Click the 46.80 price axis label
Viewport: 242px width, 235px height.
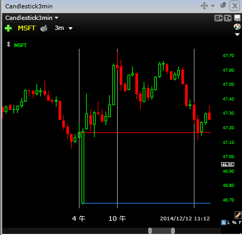(x=228, y=185)
